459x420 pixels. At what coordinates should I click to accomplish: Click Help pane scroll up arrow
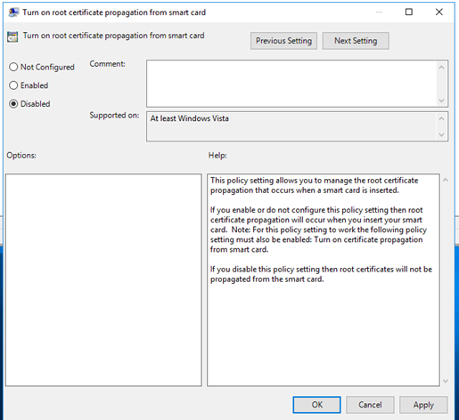tap(446, 180)
